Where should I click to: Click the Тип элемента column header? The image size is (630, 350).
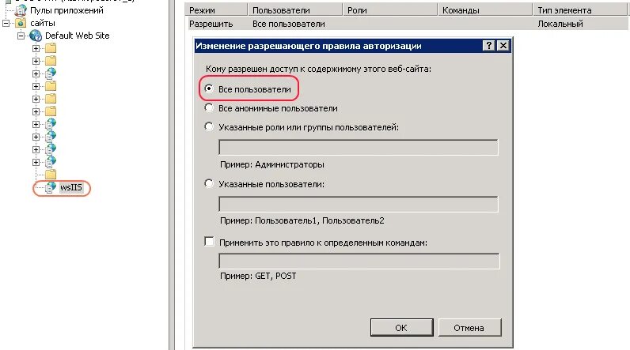point(581,10)
